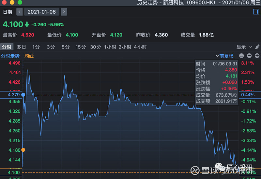Click the 最高价 value 4.520
Screen dimensions: 261x179
coord(28,35)
